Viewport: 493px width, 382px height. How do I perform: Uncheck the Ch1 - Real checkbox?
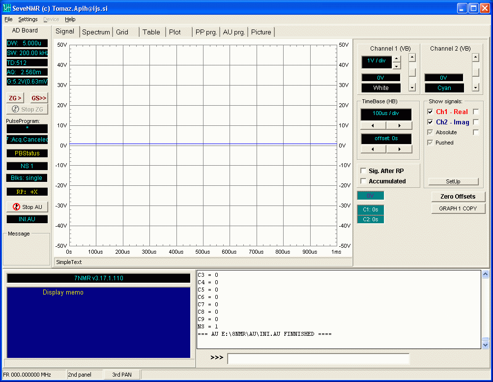(431, 112)
